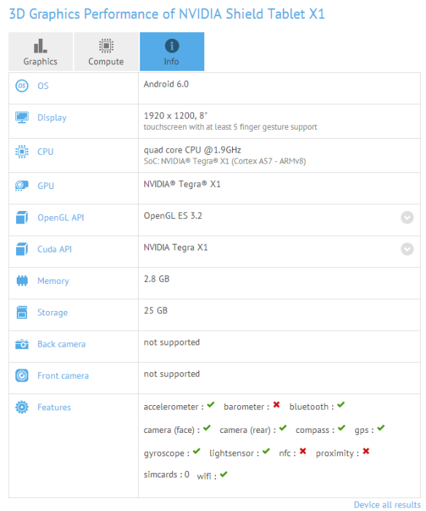Click the OS label

[x=43, y=86]
